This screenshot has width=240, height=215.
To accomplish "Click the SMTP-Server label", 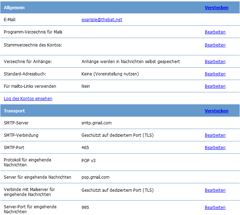I will tap(16, 123).
